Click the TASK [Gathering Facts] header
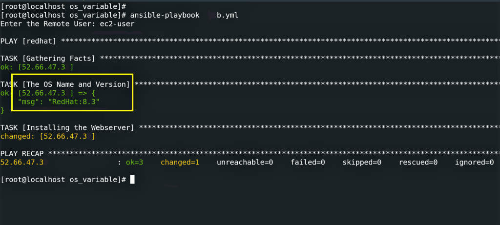The height and width of the screenshot is (225, 500). (48, 58)
